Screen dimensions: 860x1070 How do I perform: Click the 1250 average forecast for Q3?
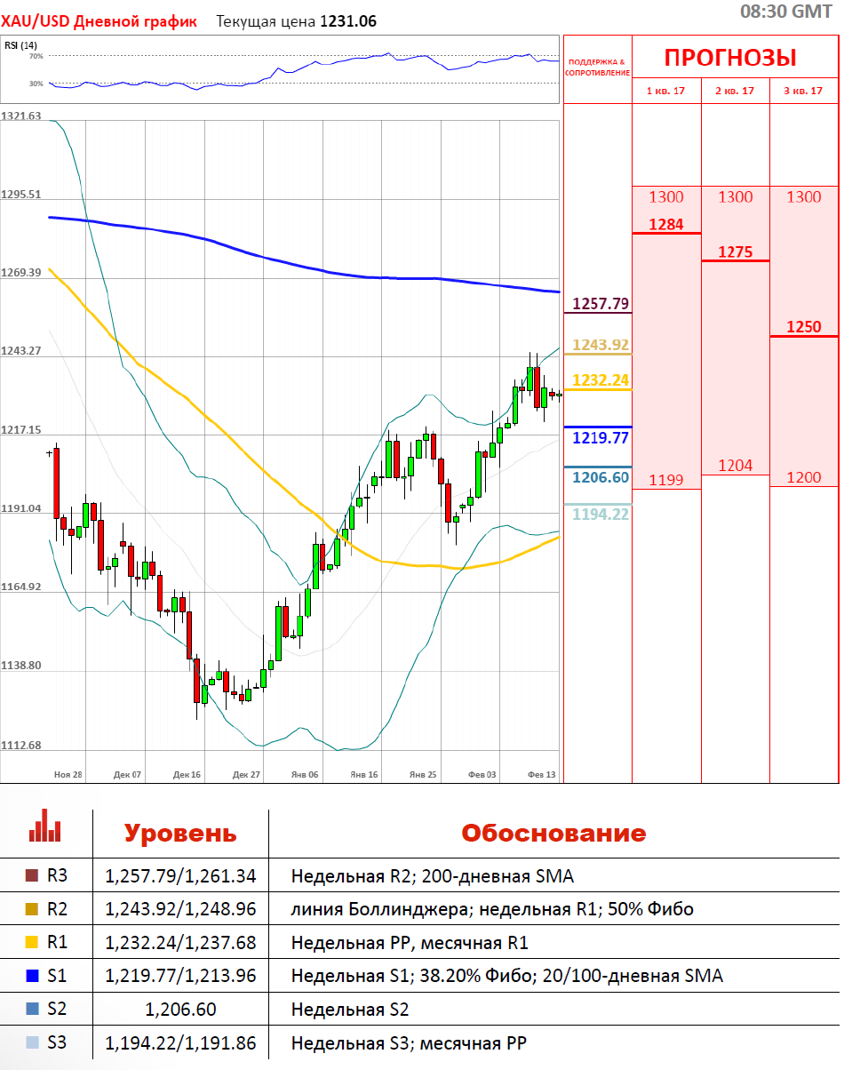click(803, 327)
